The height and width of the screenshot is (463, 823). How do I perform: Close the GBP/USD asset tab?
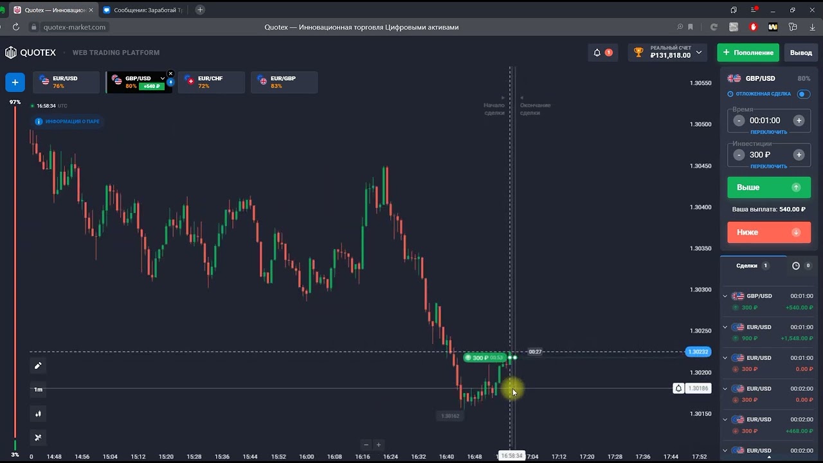(170, 73)
